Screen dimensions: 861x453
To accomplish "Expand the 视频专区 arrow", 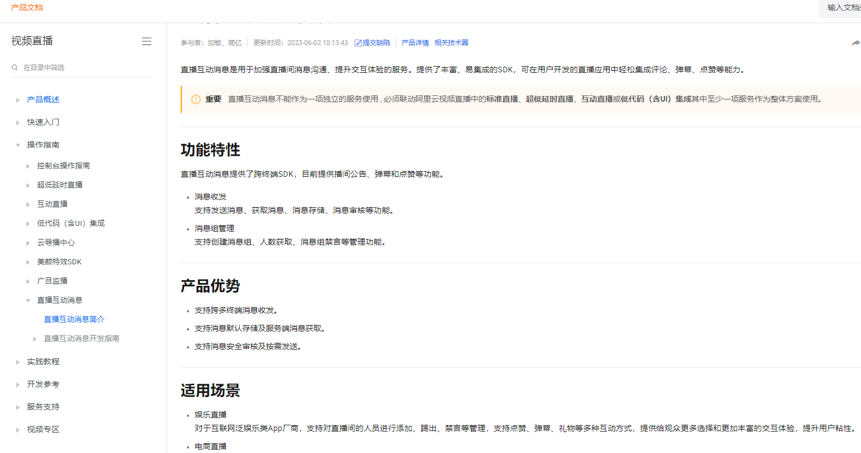I will click(x=18, y=430).
